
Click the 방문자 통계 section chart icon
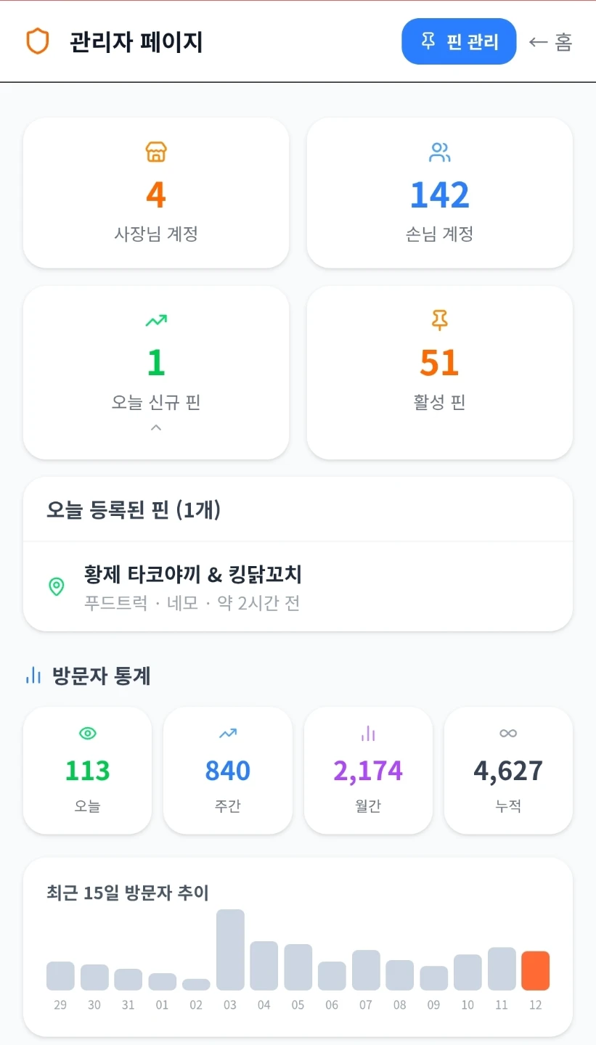click(33, 676)
